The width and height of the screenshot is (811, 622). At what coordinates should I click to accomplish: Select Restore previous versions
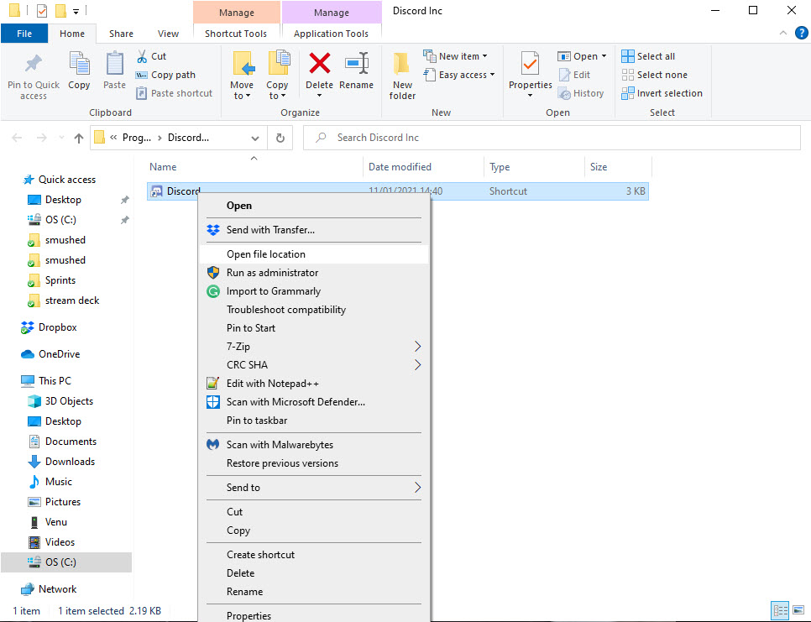pyautogui.click(x=313, y=464)
